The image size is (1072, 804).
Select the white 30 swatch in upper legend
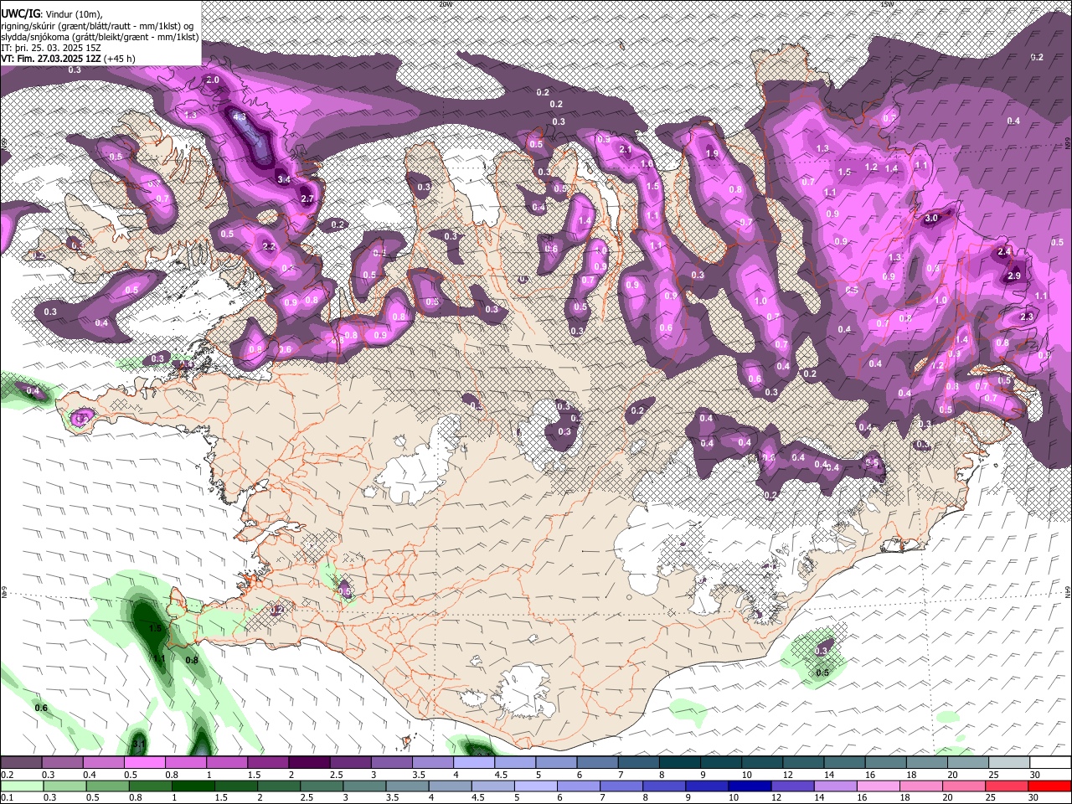[x=1050, y=763]
